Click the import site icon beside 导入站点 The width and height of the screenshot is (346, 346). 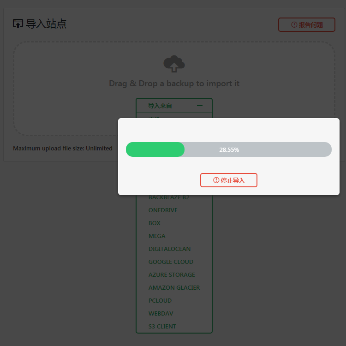(18, 24)
